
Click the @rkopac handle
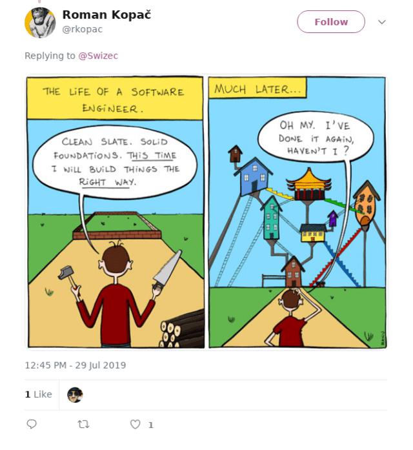coord(83,29)
